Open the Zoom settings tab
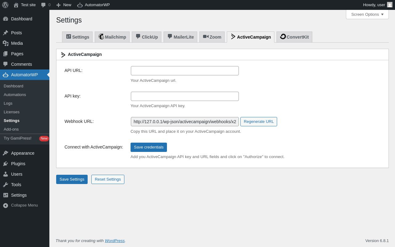The height and width of the screenshot is (247, 395). (212, 37)
